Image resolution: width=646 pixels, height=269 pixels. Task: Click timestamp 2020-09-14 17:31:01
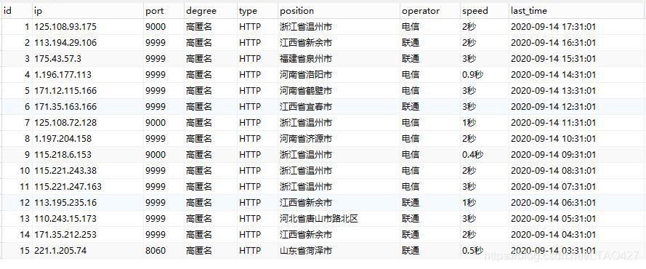pyautogui.click(x=553, y=27)
